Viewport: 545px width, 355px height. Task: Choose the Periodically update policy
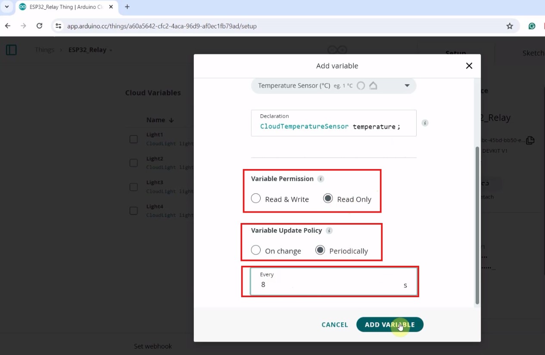click(x=320, y=250)
